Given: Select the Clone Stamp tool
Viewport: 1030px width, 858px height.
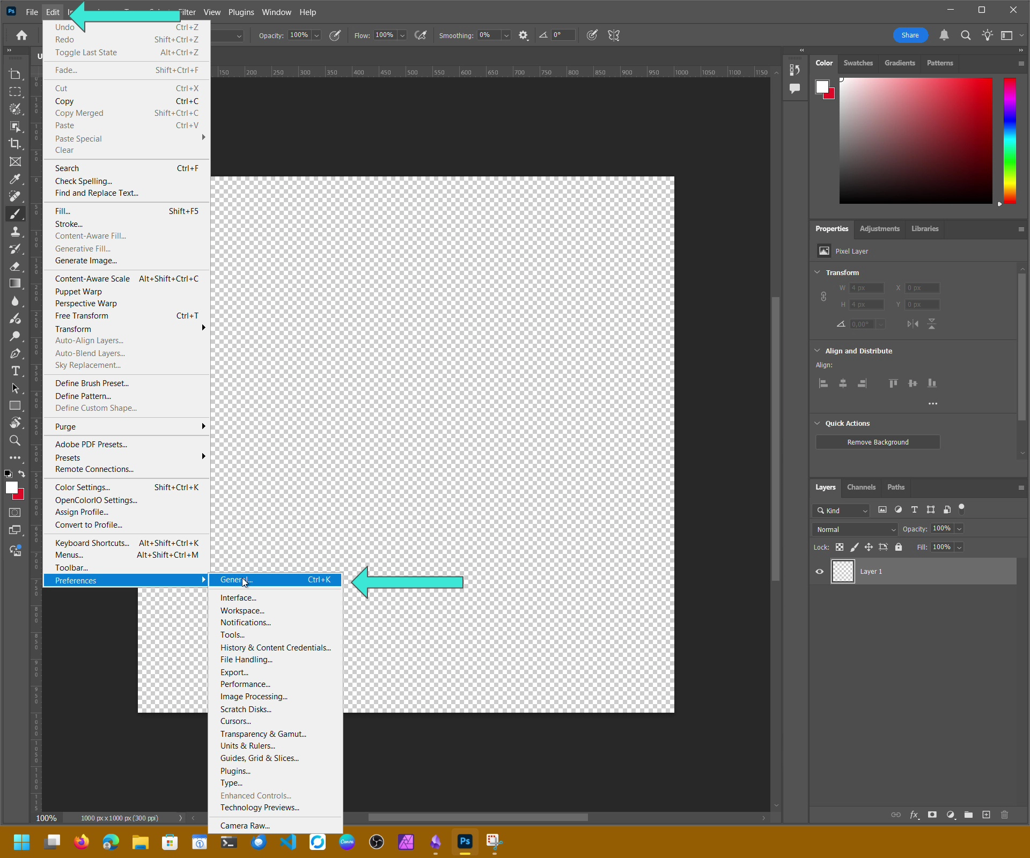Looking at the screenshot, I should tap(15, 231).
